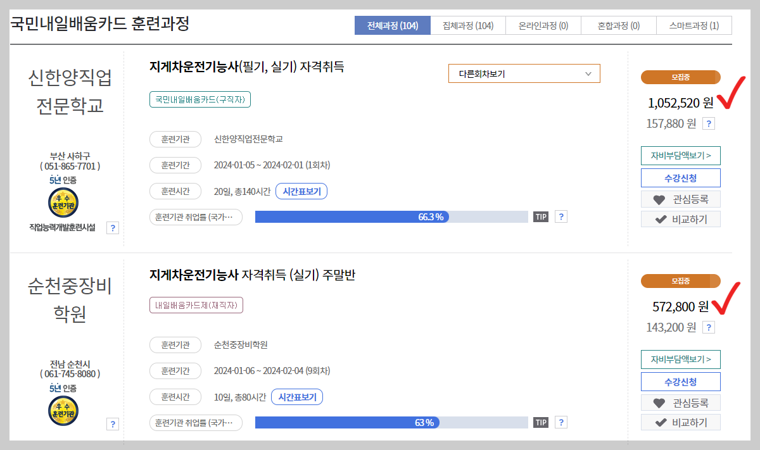
Task: Switch to the 스마트과정 tab
Action: tap(693, 25)
